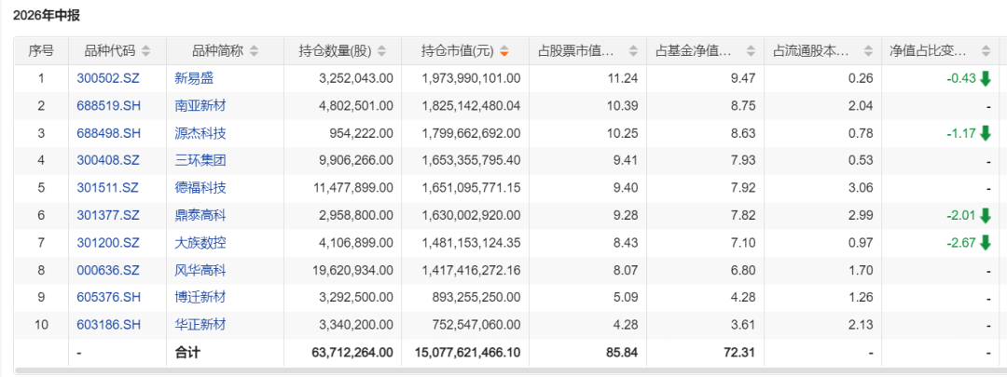Viewport: 1007px width, 377px height.
Task: Click the 品种代码 header label
Action: (110, 51)
